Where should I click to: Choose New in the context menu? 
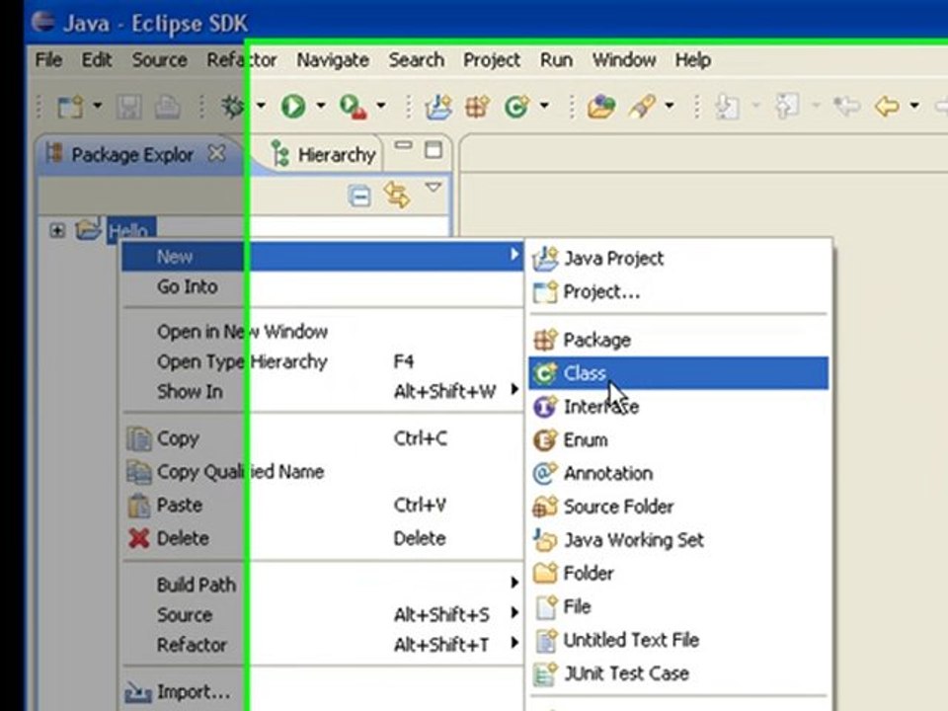323,257
